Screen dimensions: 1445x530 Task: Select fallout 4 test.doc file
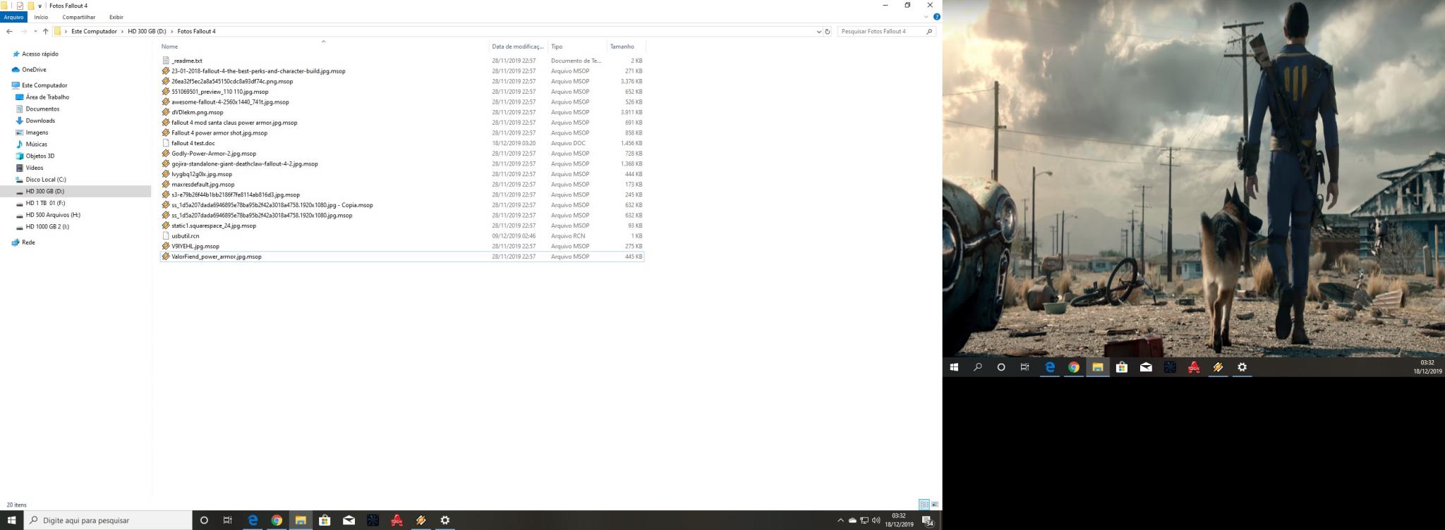(402, 143)
